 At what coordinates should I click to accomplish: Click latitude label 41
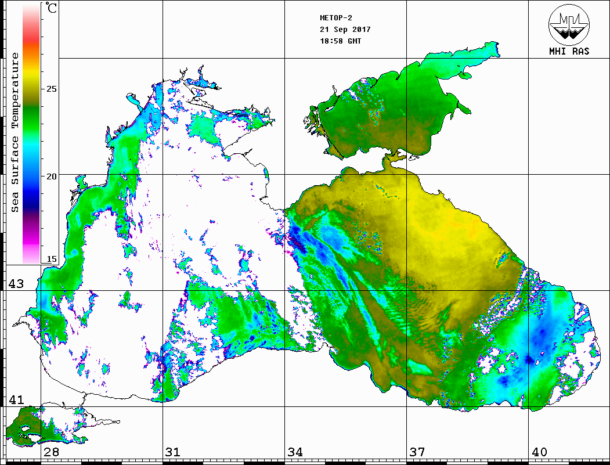pyautogui.click(x=16, y=399)
